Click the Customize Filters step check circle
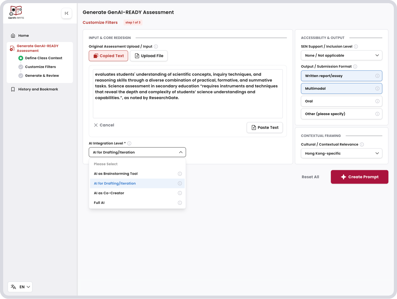This screenshot has height=299, width=397. click(x=21, y=67)
